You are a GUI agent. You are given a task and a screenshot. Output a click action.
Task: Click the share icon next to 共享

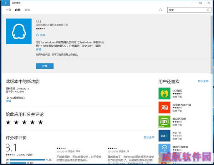pyautogui.click(x=37, y=35)
